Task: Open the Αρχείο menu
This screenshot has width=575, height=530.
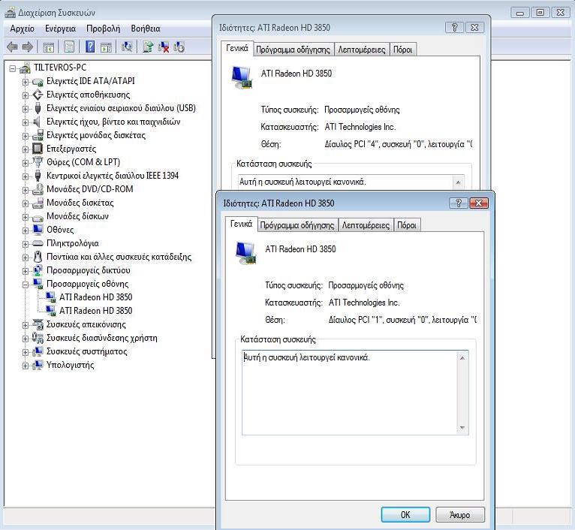Action: tap(23, 29)
